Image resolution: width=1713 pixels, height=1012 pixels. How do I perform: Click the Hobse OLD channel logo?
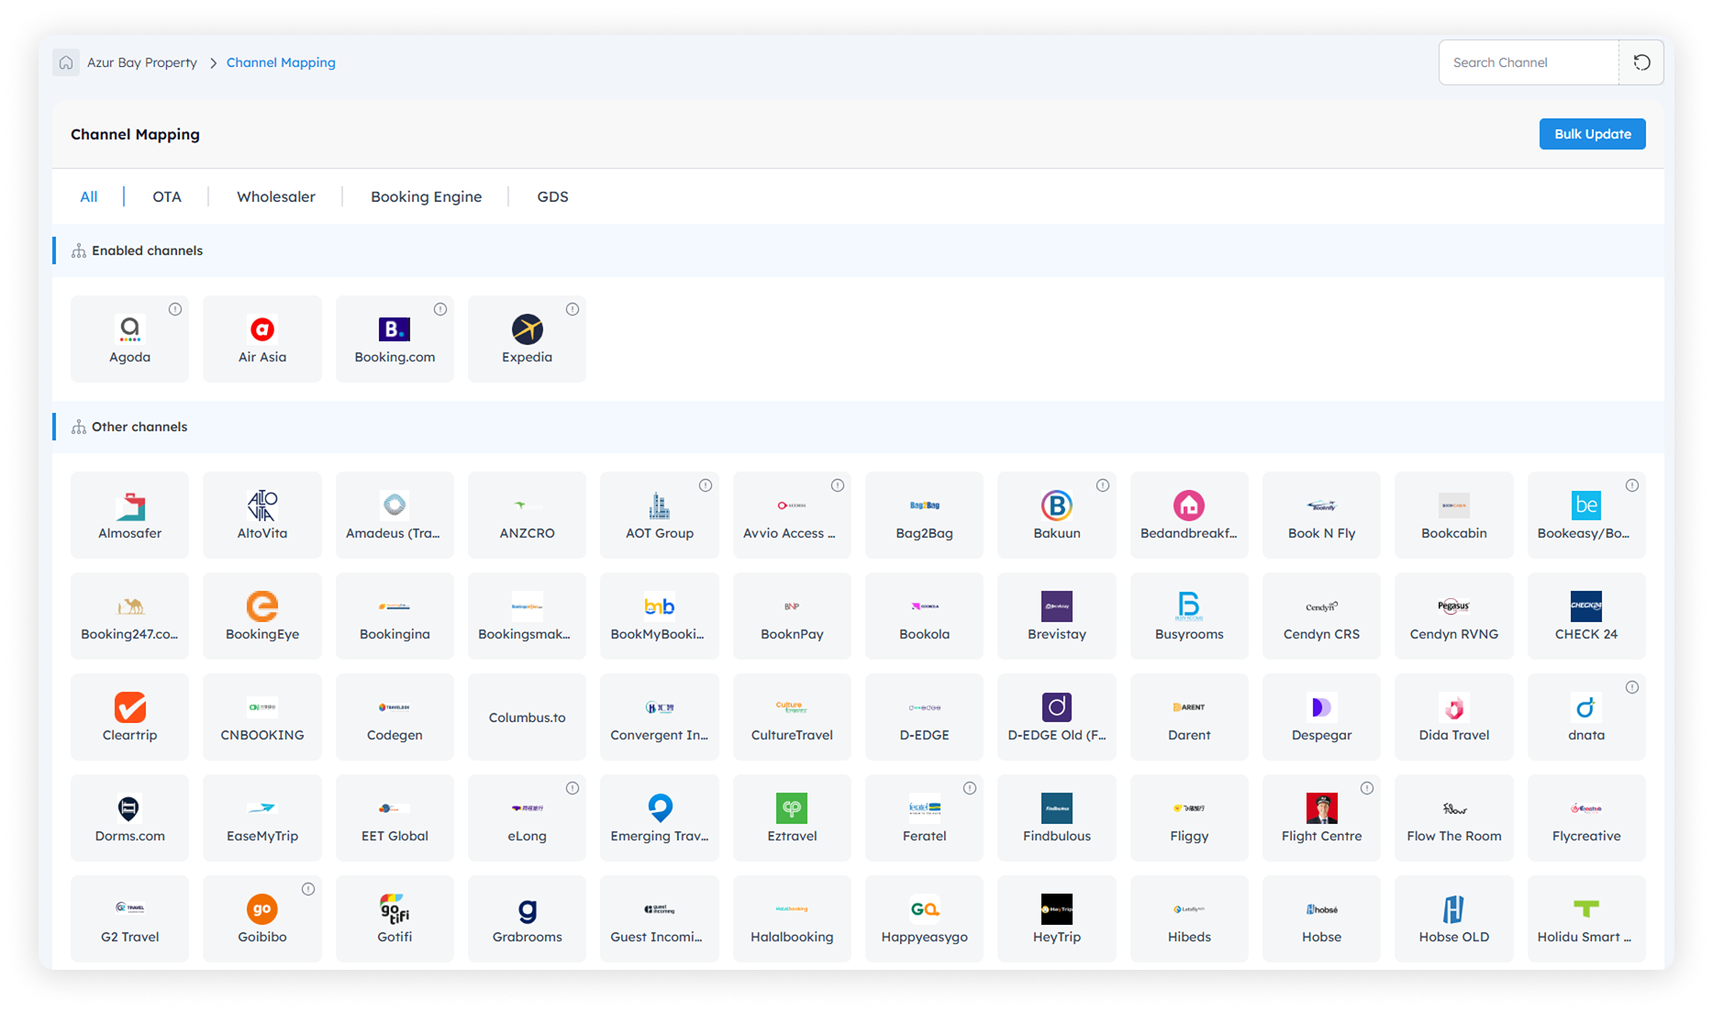click(1454, 908)
